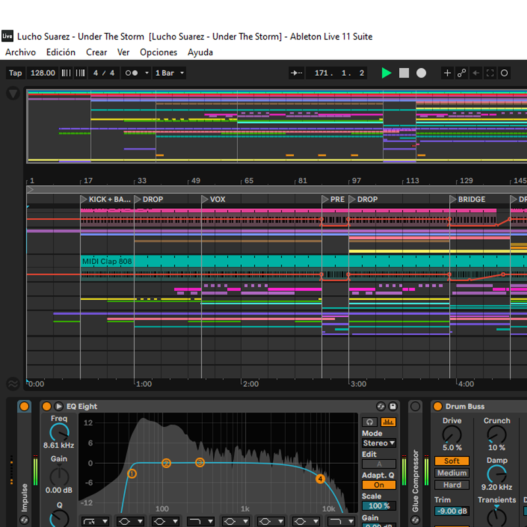527x527 pixels.
Task: Click the EQ Eight save preset icon
Action: coord(393,406)
